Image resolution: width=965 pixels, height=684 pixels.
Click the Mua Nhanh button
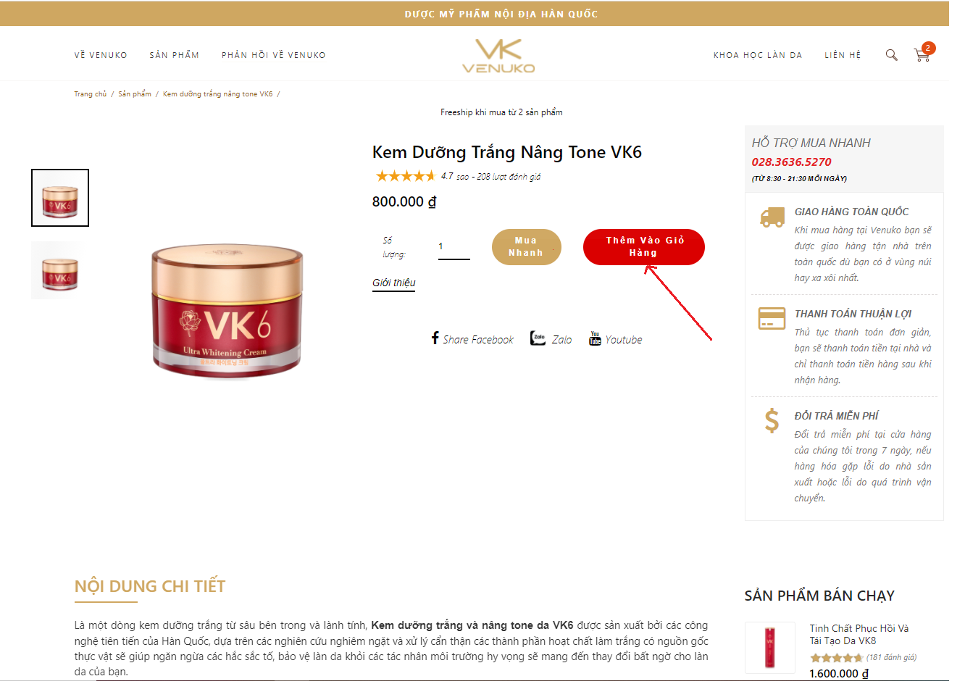pos(527,246)
